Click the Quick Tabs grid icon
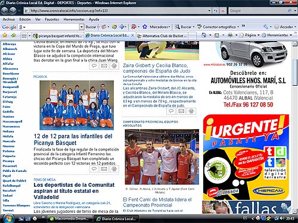298x223 pixels. click(x=24, y=36)
